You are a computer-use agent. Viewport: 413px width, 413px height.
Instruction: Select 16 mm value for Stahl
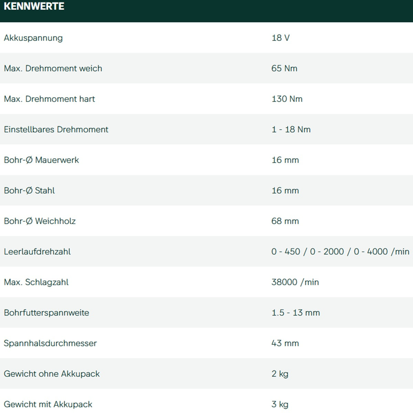[x=285, y=191]
